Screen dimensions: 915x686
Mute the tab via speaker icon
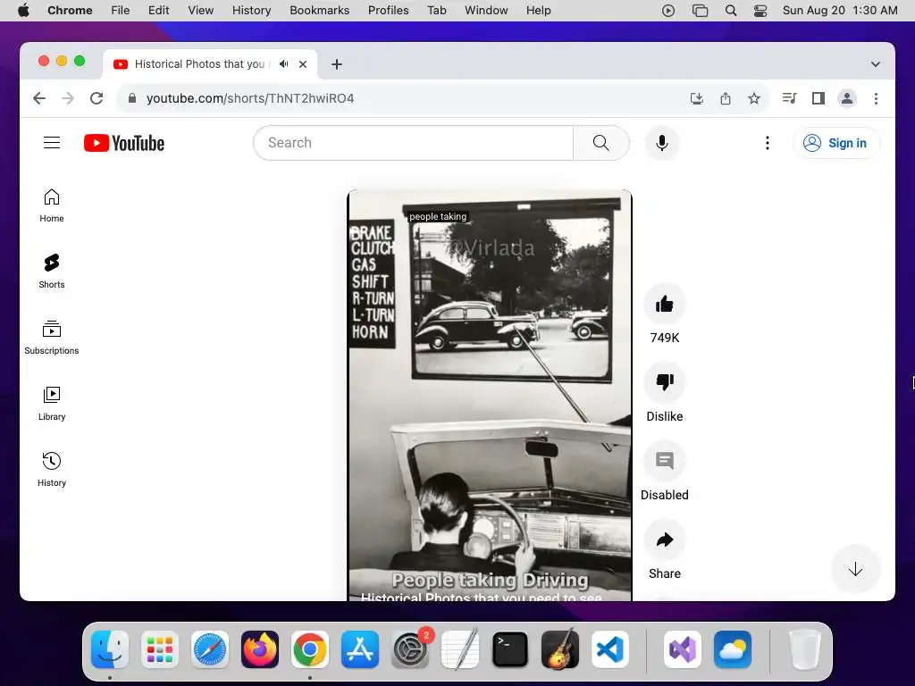283,64
